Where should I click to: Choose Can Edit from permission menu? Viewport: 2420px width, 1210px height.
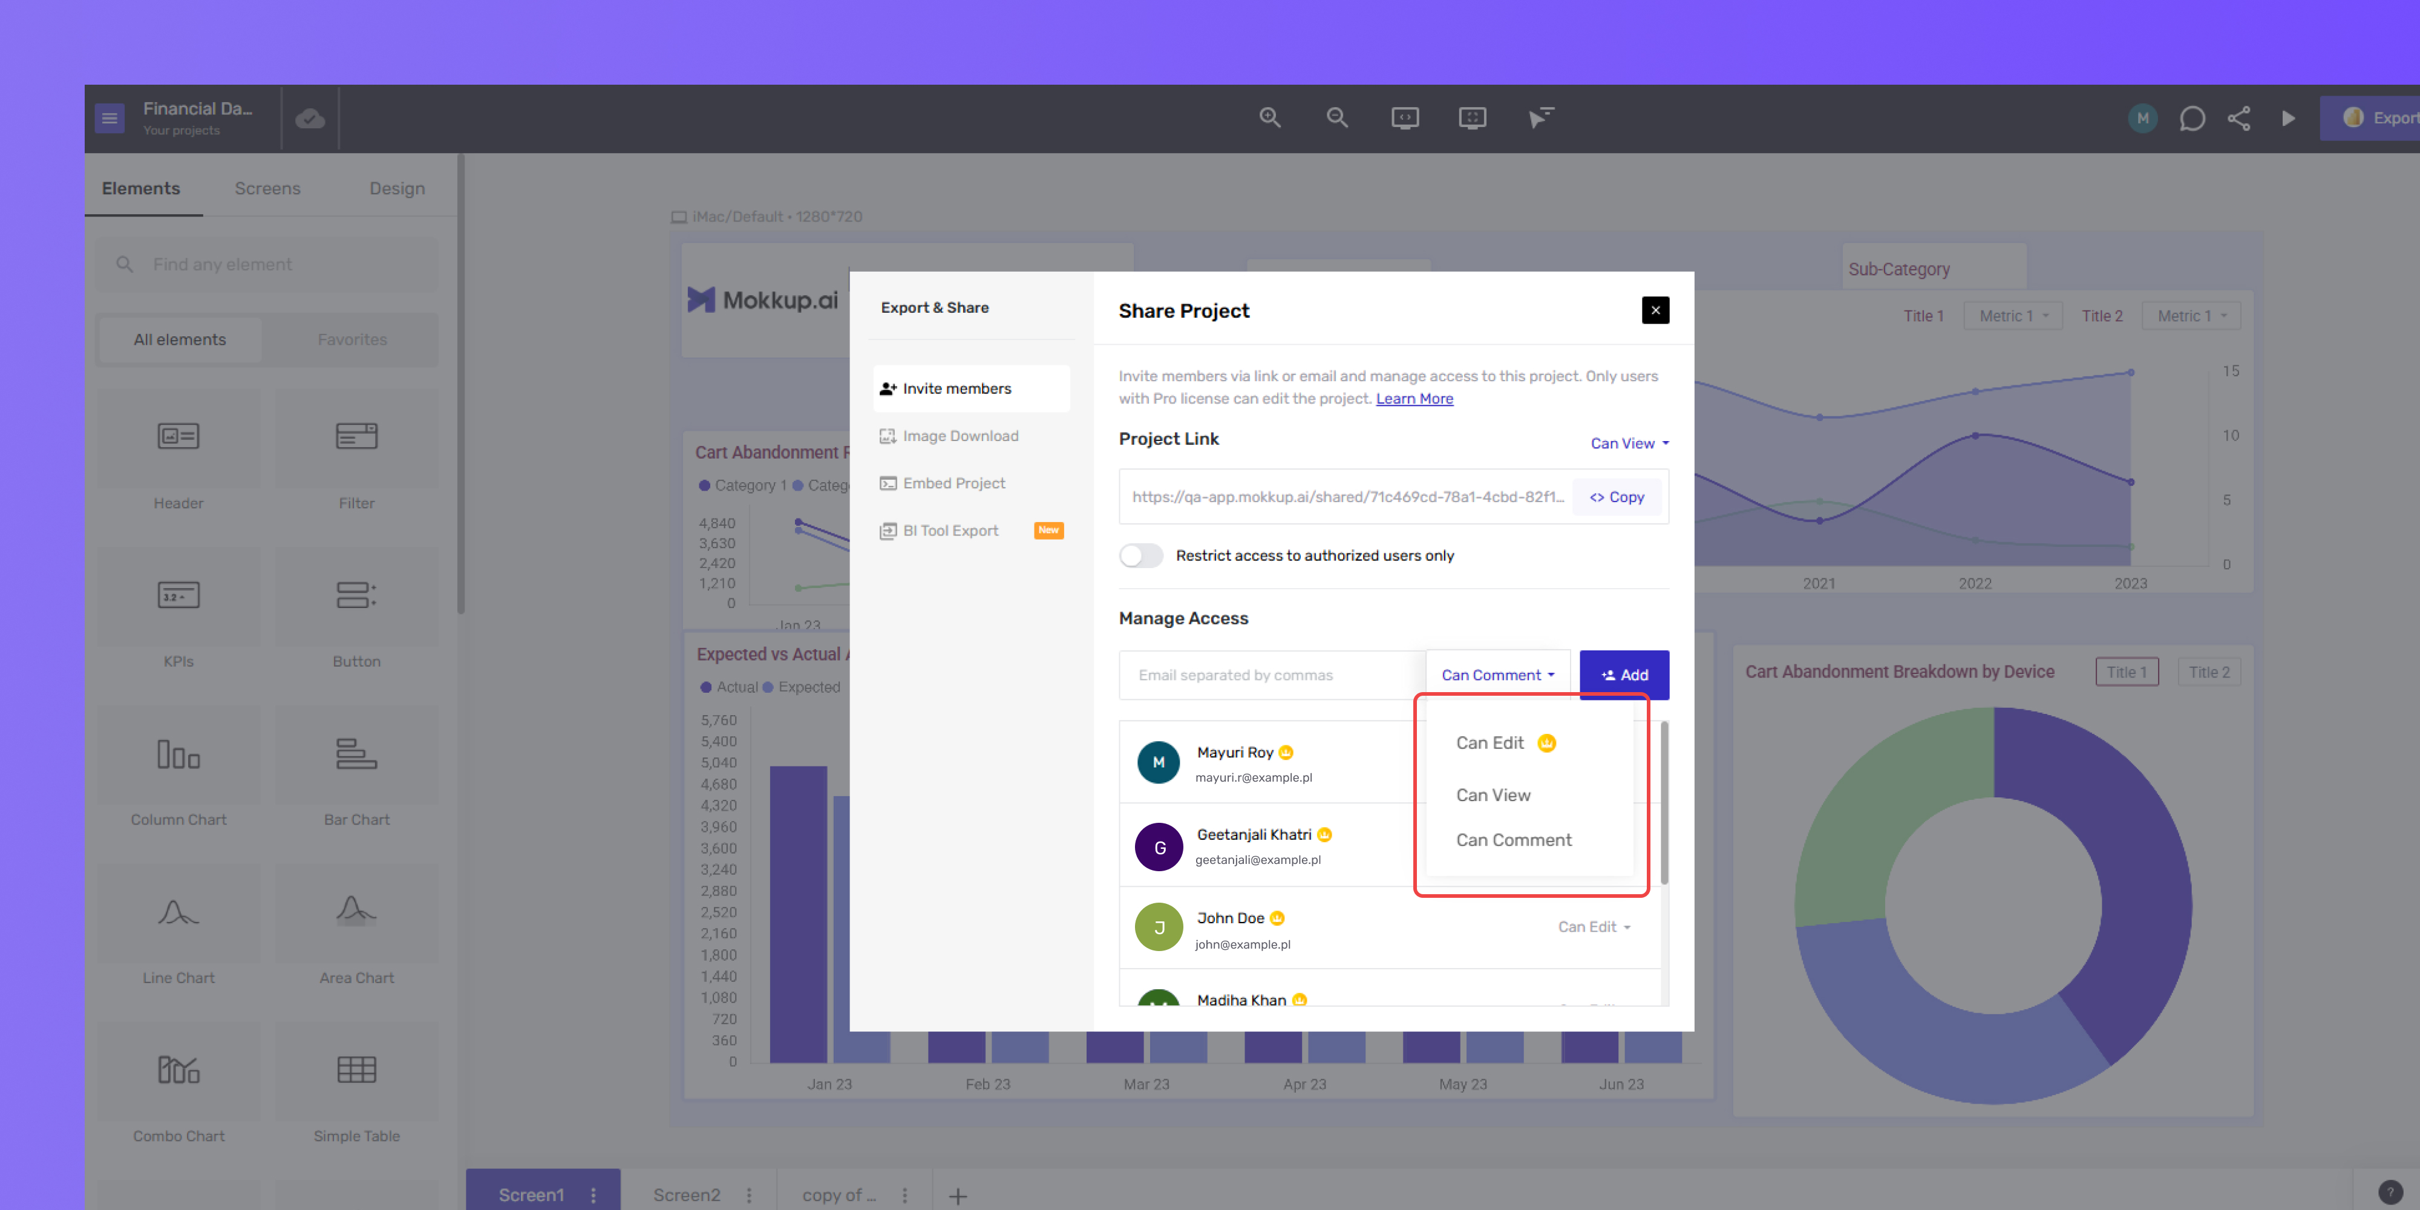click(x=1505, y=743)
